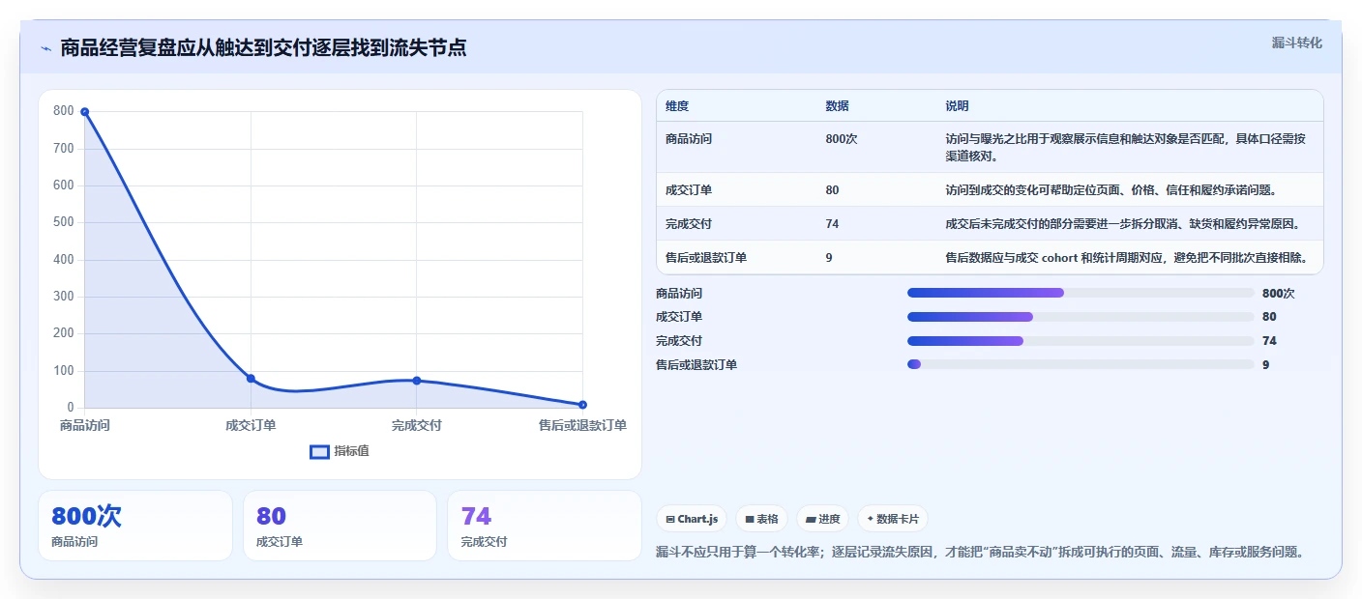Click the 成交后未完成交付 description text
Screen dimensions: 1362x599
(1122, 224)
